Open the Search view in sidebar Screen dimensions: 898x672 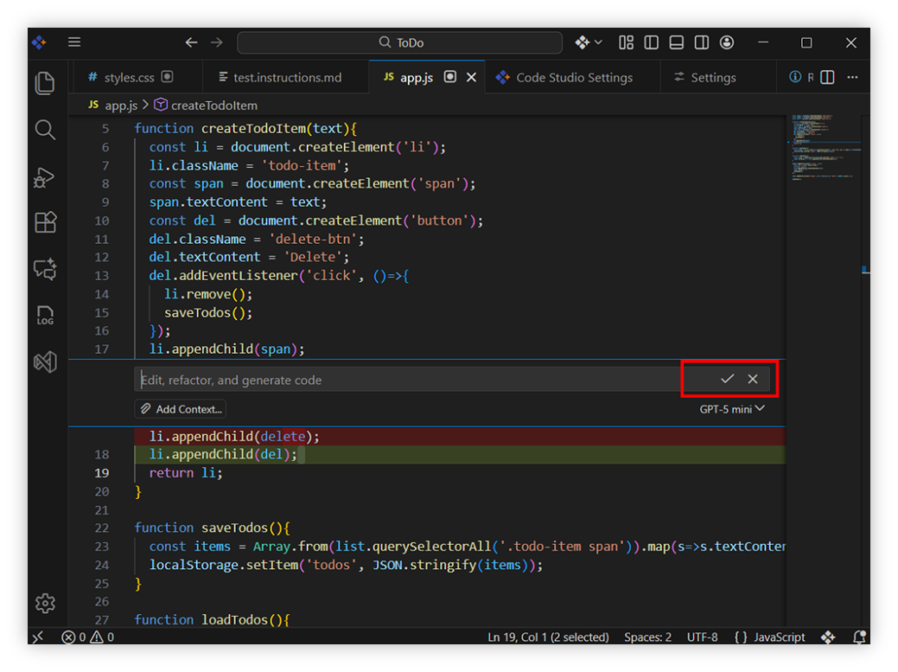[x=45, y=131]
